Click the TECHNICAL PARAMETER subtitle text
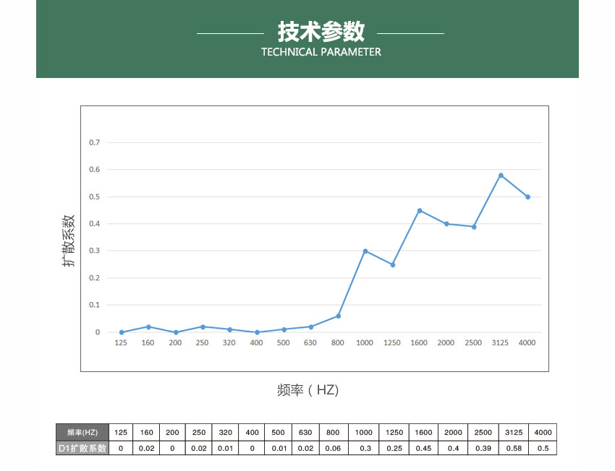This screenshot has height=471, width=615. (x=321, y=52)
